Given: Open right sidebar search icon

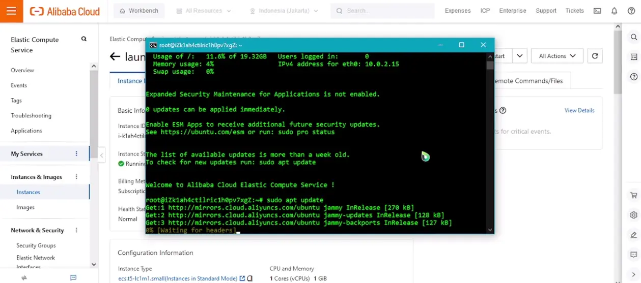Looking at the screenshot, I should point(634,37).
